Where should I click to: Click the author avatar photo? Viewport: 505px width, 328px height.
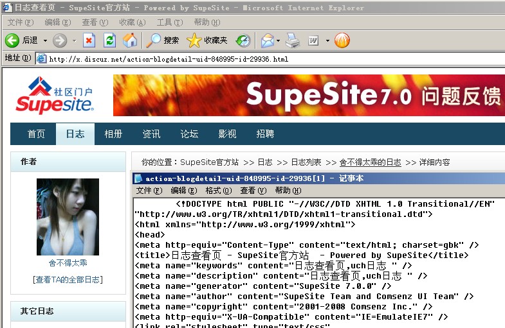(x=68, y=217)
